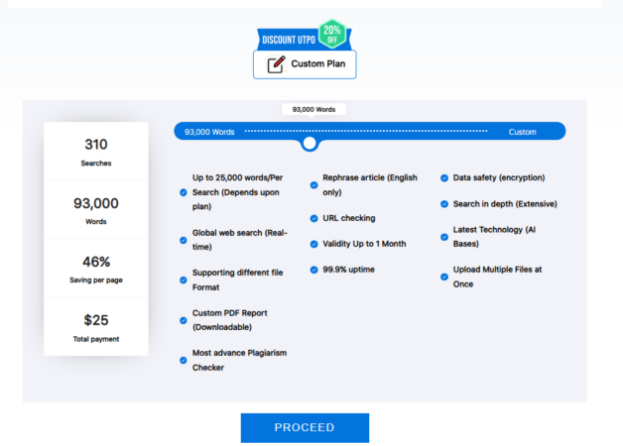Click the Latest Technology (AI Bases) text
This screenshot has height=446, width=623.
494,237
